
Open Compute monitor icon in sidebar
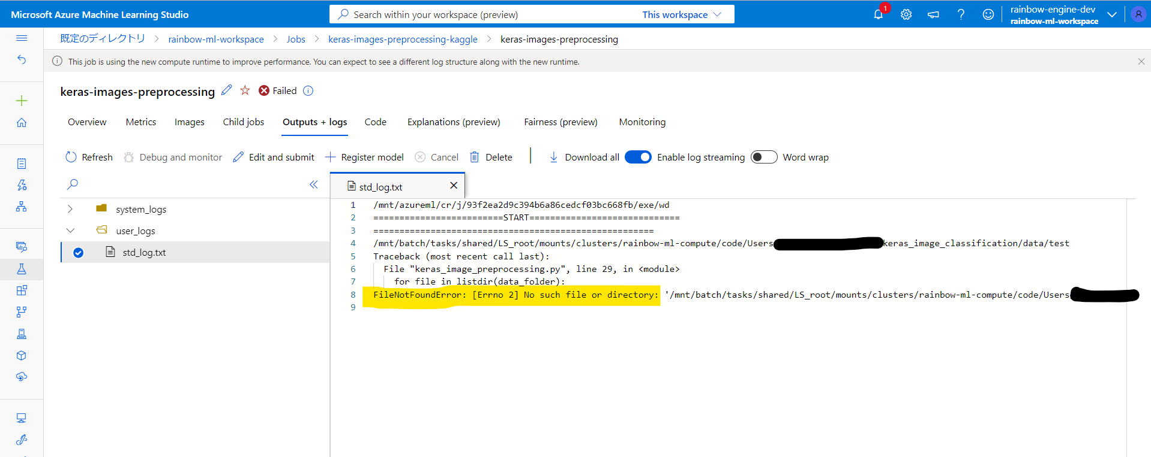pos(22,418)
